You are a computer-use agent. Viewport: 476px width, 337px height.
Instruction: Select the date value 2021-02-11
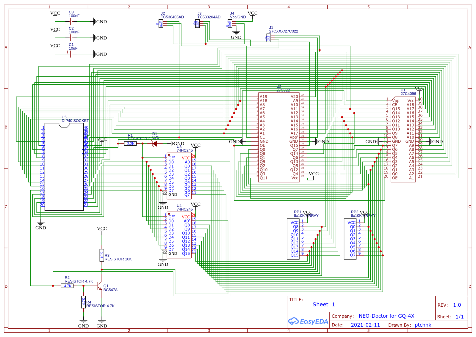365,325
